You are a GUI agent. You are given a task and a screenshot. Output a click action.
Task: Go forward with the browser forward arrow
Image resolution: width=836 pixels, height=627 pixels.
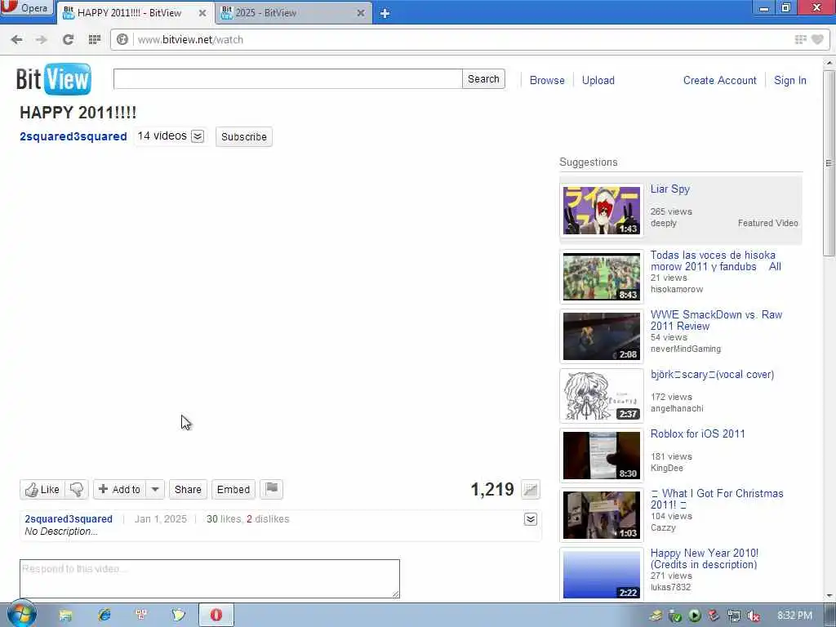click(x=42, y=39)
